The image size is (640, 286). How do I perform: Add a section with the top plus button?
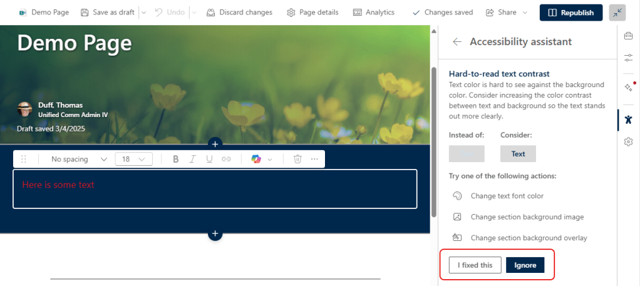[215, 143]
